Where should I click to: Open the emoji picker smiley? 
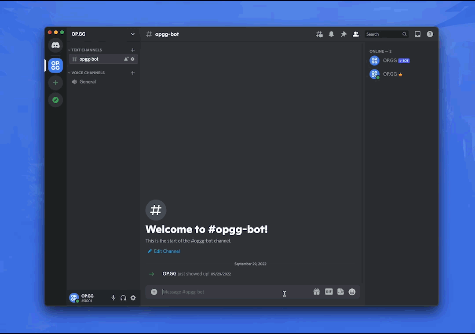352,292
